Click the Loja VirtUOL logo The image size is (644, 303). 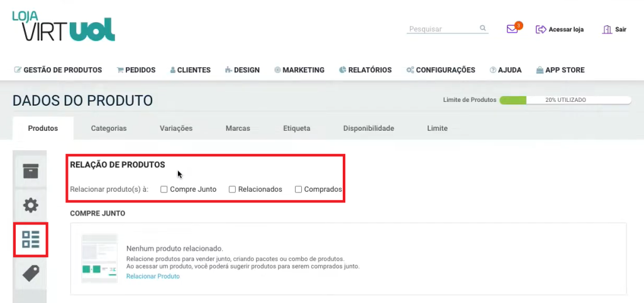pyautogui.click(x=64, y=26)
